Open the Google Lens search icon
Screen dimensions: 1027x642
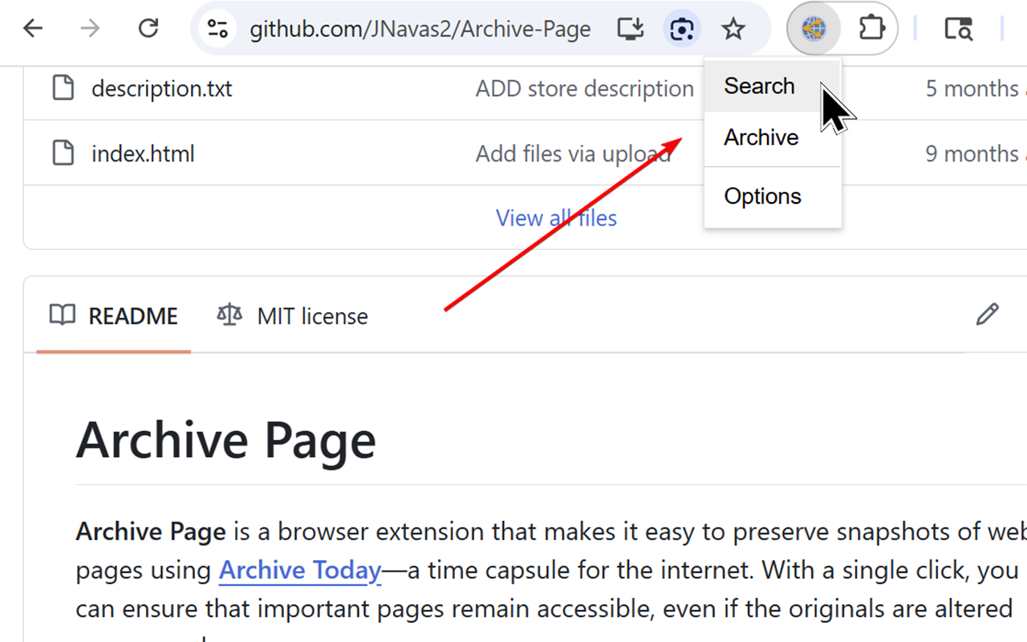point(682,30)
